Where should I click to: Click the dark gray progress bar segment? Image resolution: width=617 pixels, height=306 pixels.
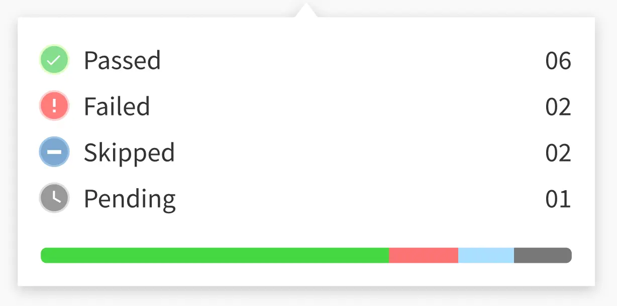[543, 255]
